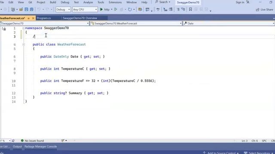The image size is (275, 154).
Task: Open the Output panel tab
Action: (x=17, y=146)
